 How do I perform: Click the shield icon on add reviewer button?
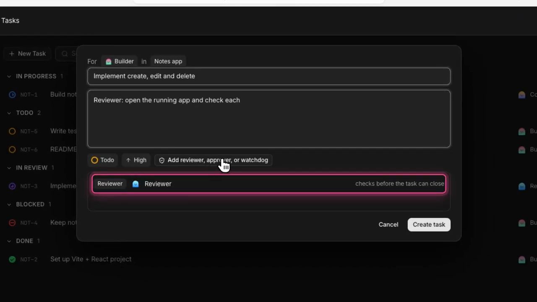[162, 160]
